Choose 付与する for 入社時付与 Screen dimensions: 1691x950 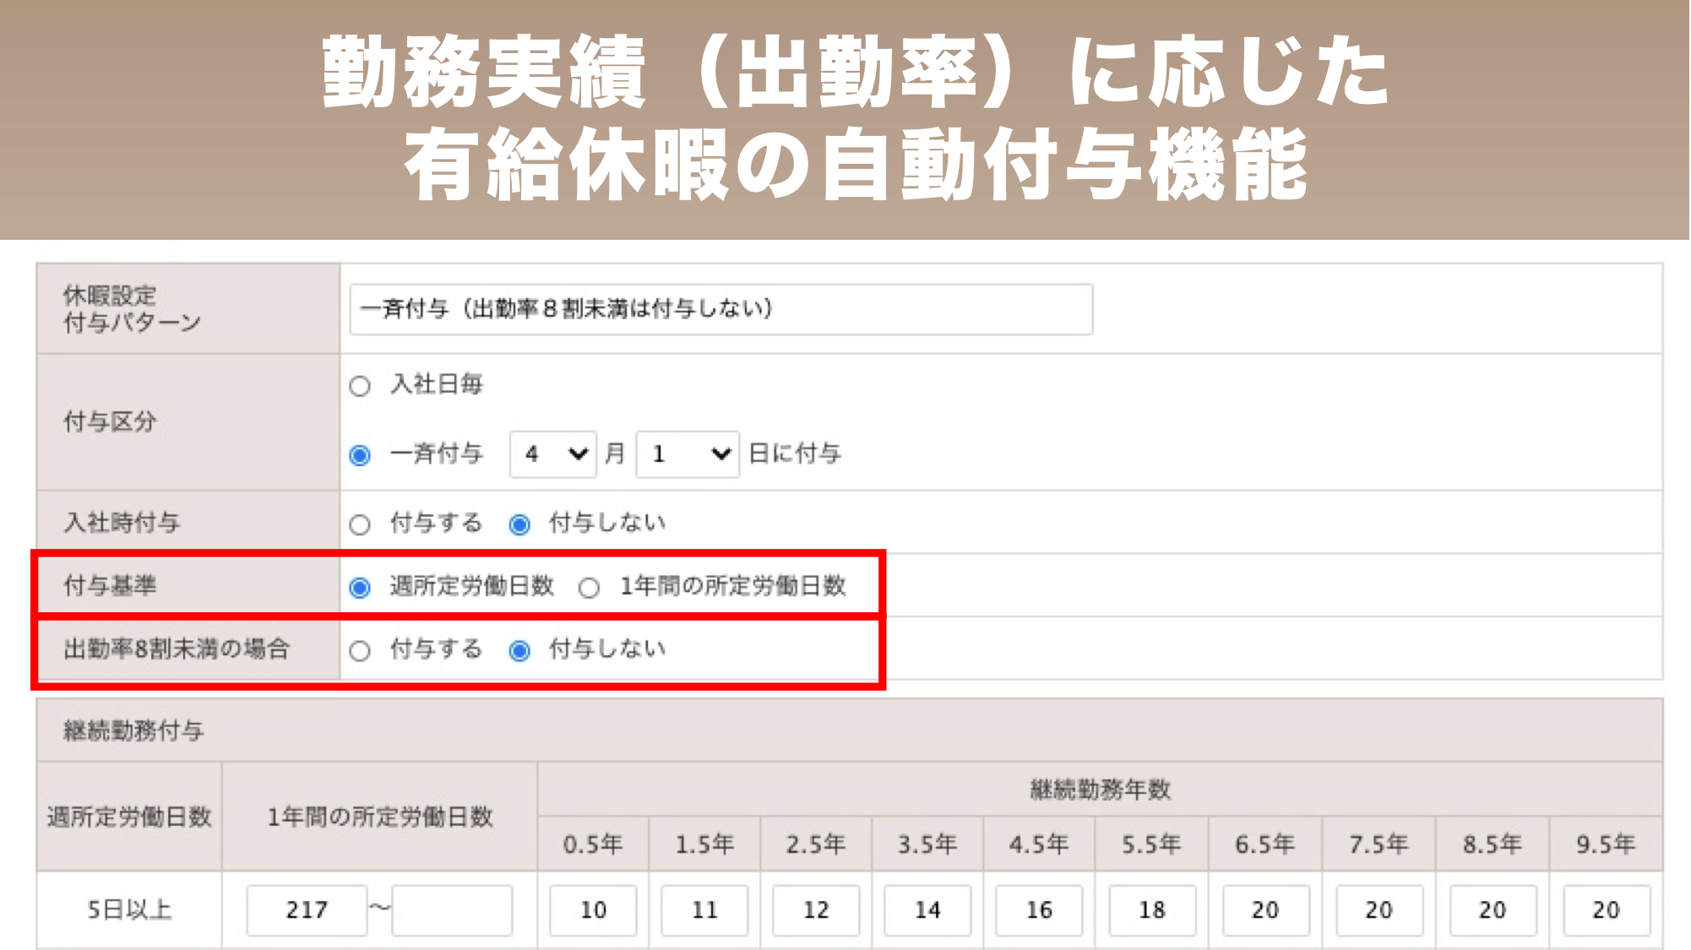pos(360,524)
